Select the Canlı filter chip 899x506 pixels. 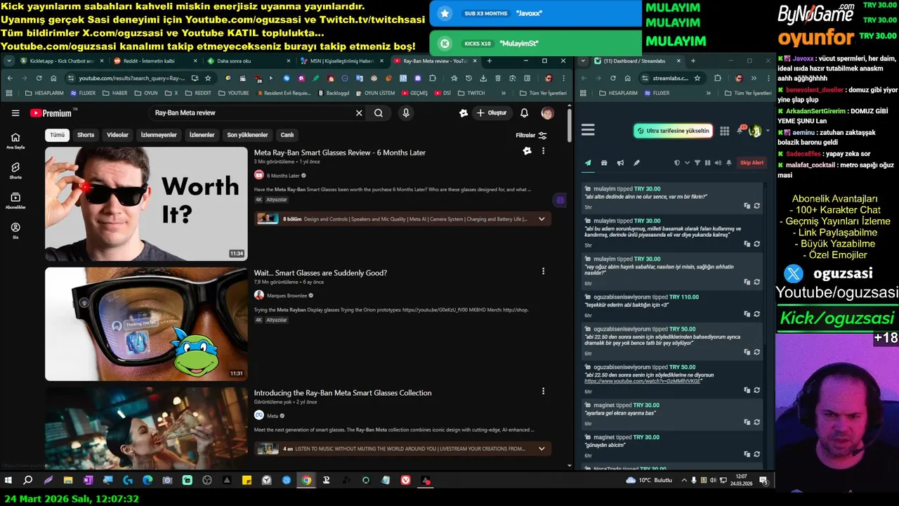click(287, 135)
